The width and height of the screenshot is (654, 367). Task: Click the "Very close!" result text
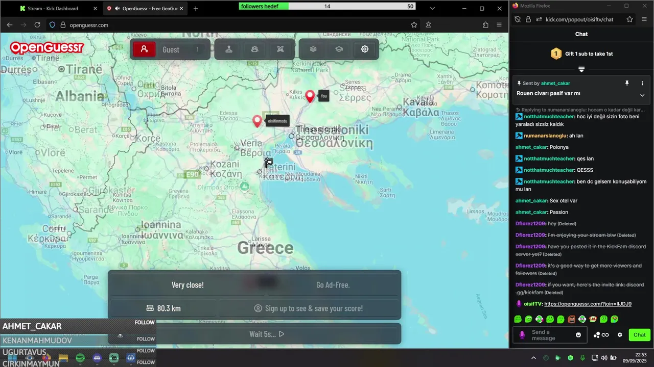pos(188,285)
